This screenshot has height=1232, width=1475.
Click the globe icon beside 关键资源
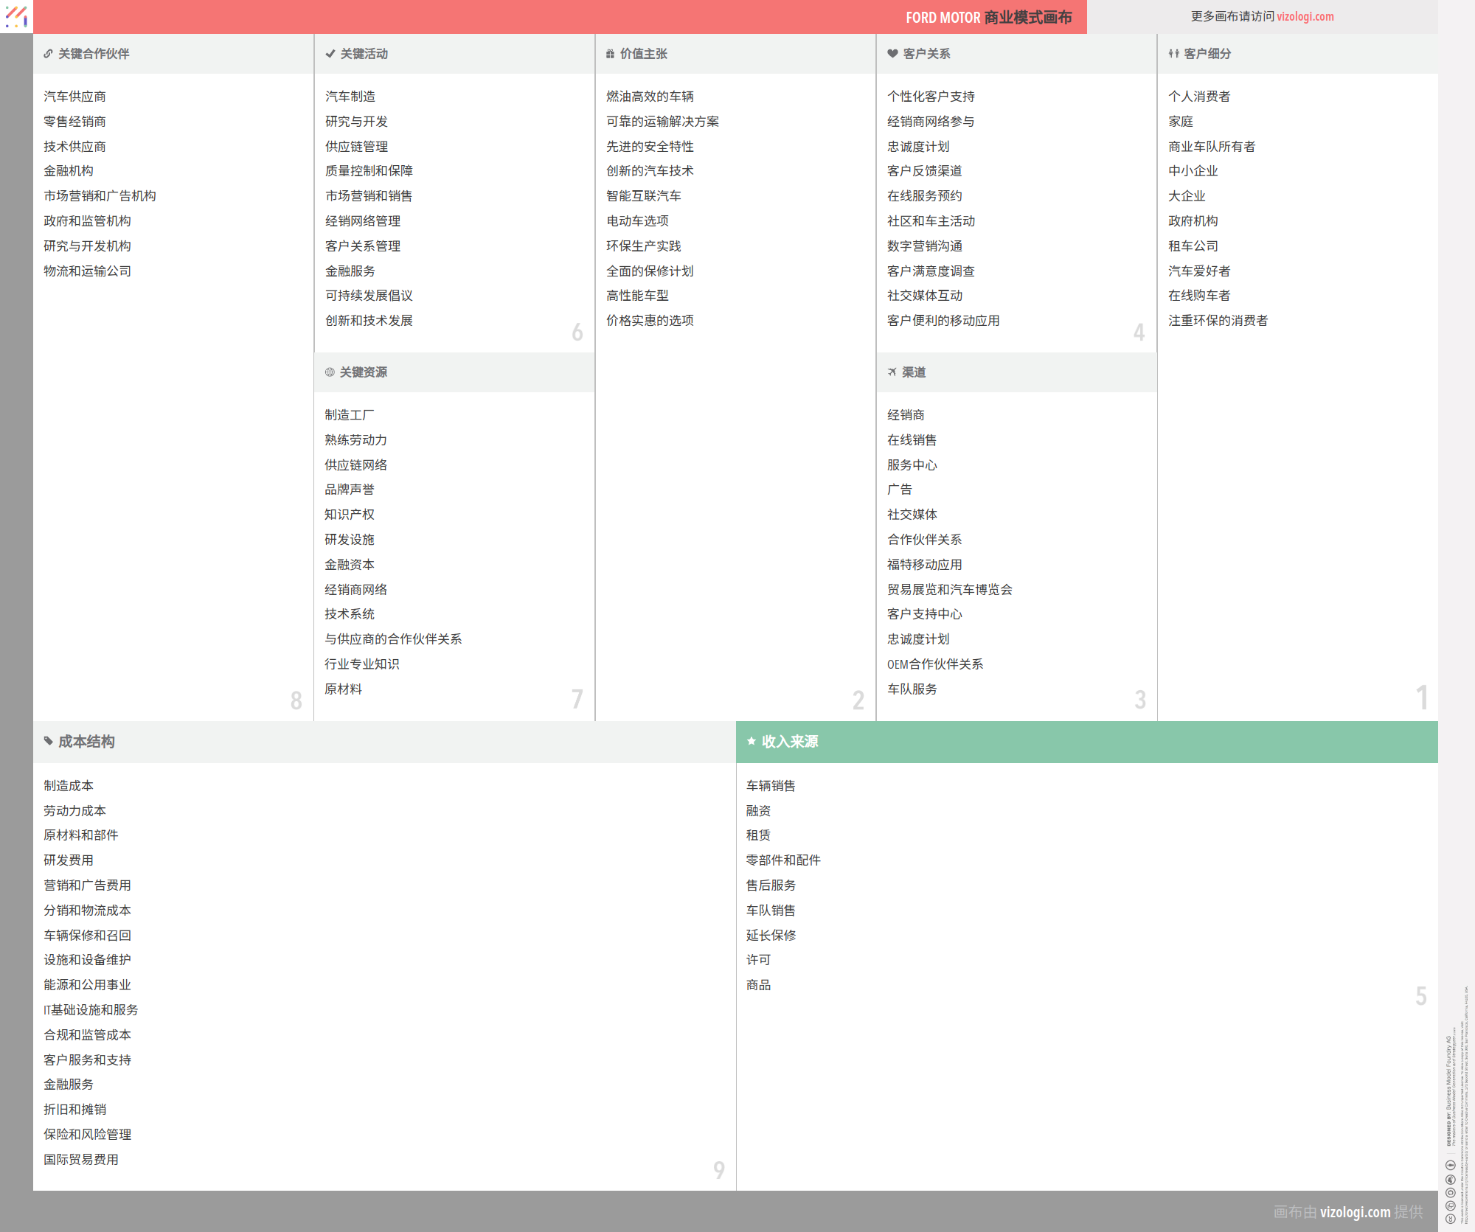point(330,372)
